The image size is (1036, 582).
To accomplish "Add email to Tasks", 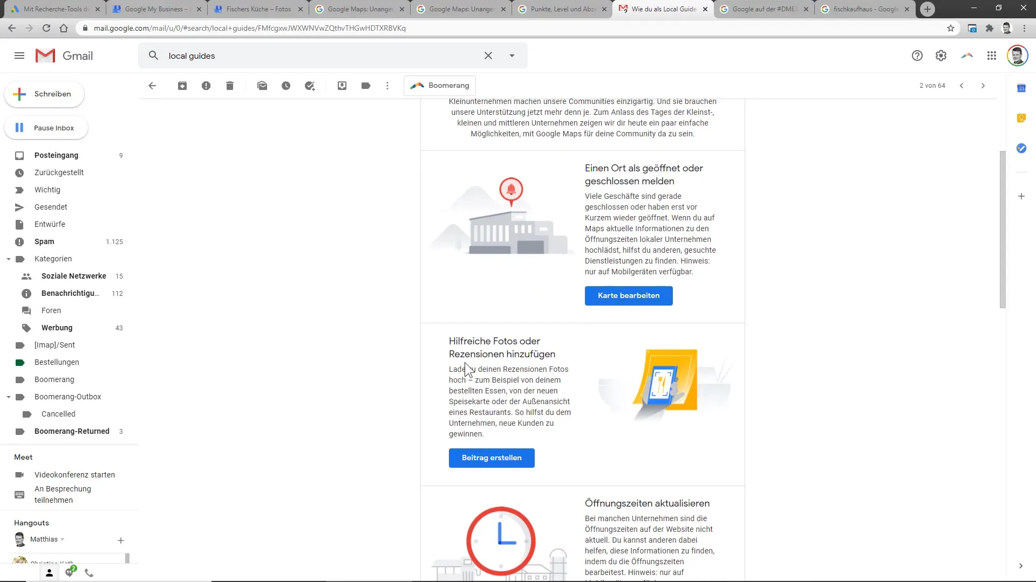I will click(310, 86).
